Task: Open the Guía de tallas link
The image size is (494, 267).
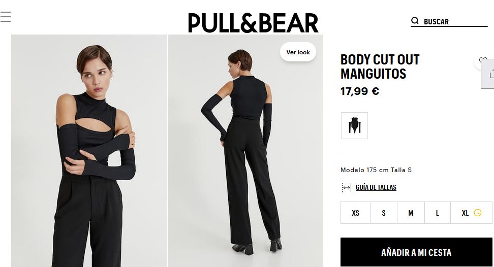Action: point(376,187)
